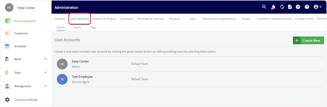Open the Jobs tab
327x107 pixels.
point(192,19)
